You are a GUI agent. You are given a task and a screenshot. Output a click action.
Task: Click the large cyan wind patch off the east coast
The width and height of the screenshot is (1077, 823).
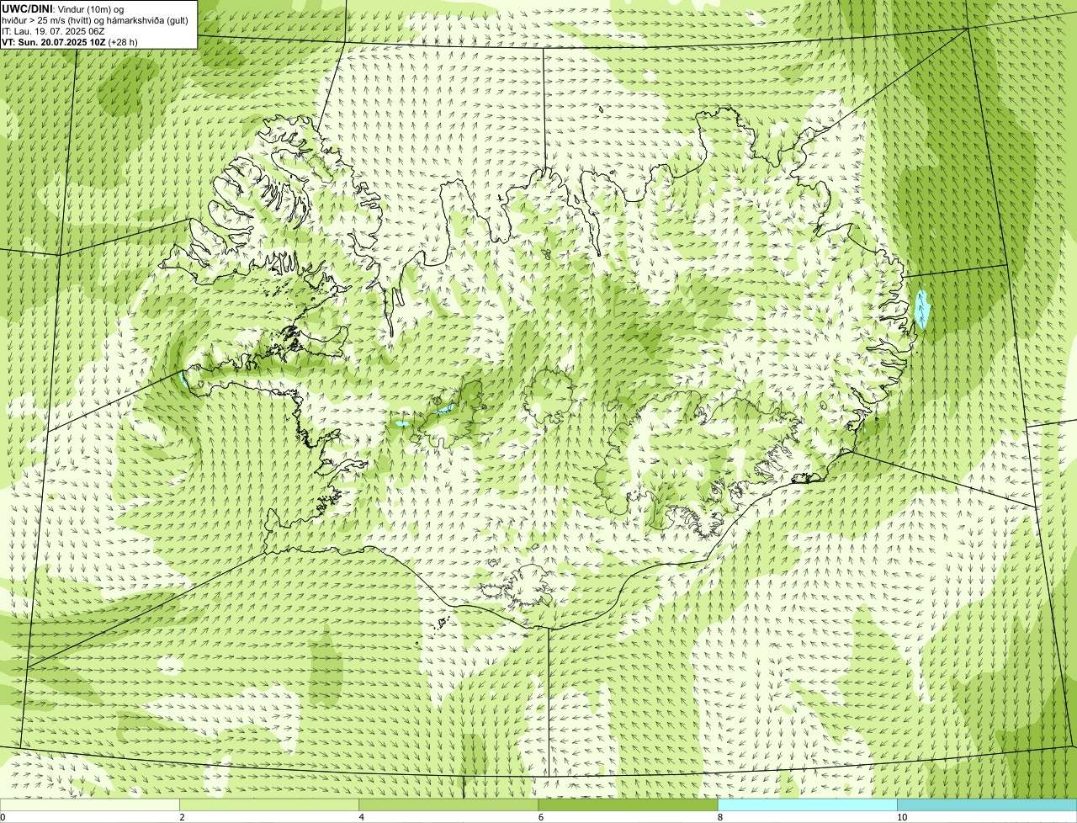click(922, 309)
